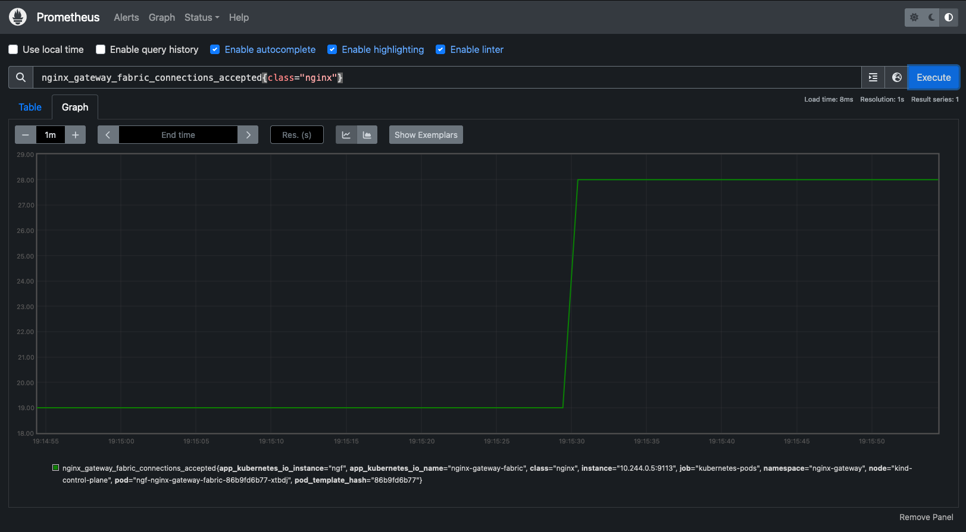Image resolution: width=966 pixels, height=532 pixels.
Task: Open the Alerts page
Action: click(x=126, y=17)
